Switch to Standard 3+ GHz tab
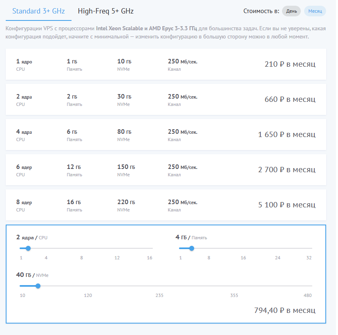This screenshot has width=338, height=335. (38, 11)
